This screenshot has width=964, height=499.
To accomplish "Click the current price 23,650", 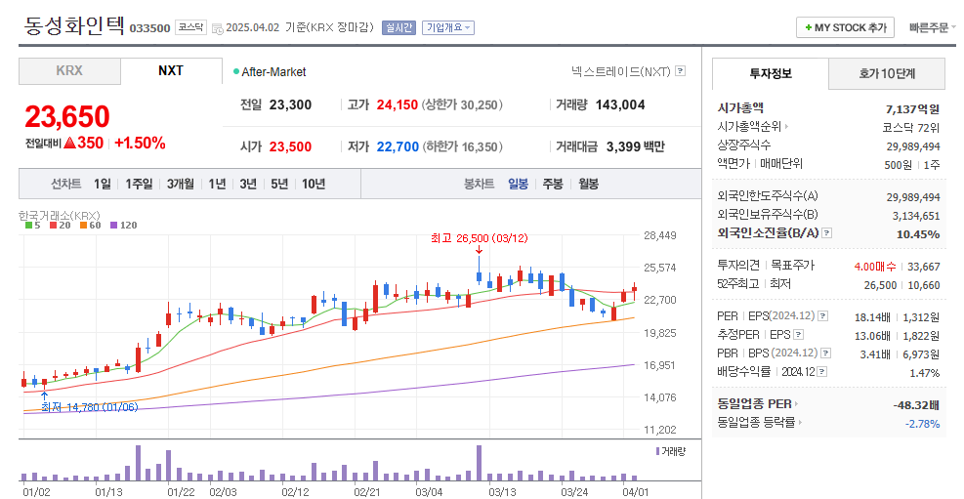I will pos(67,117).
